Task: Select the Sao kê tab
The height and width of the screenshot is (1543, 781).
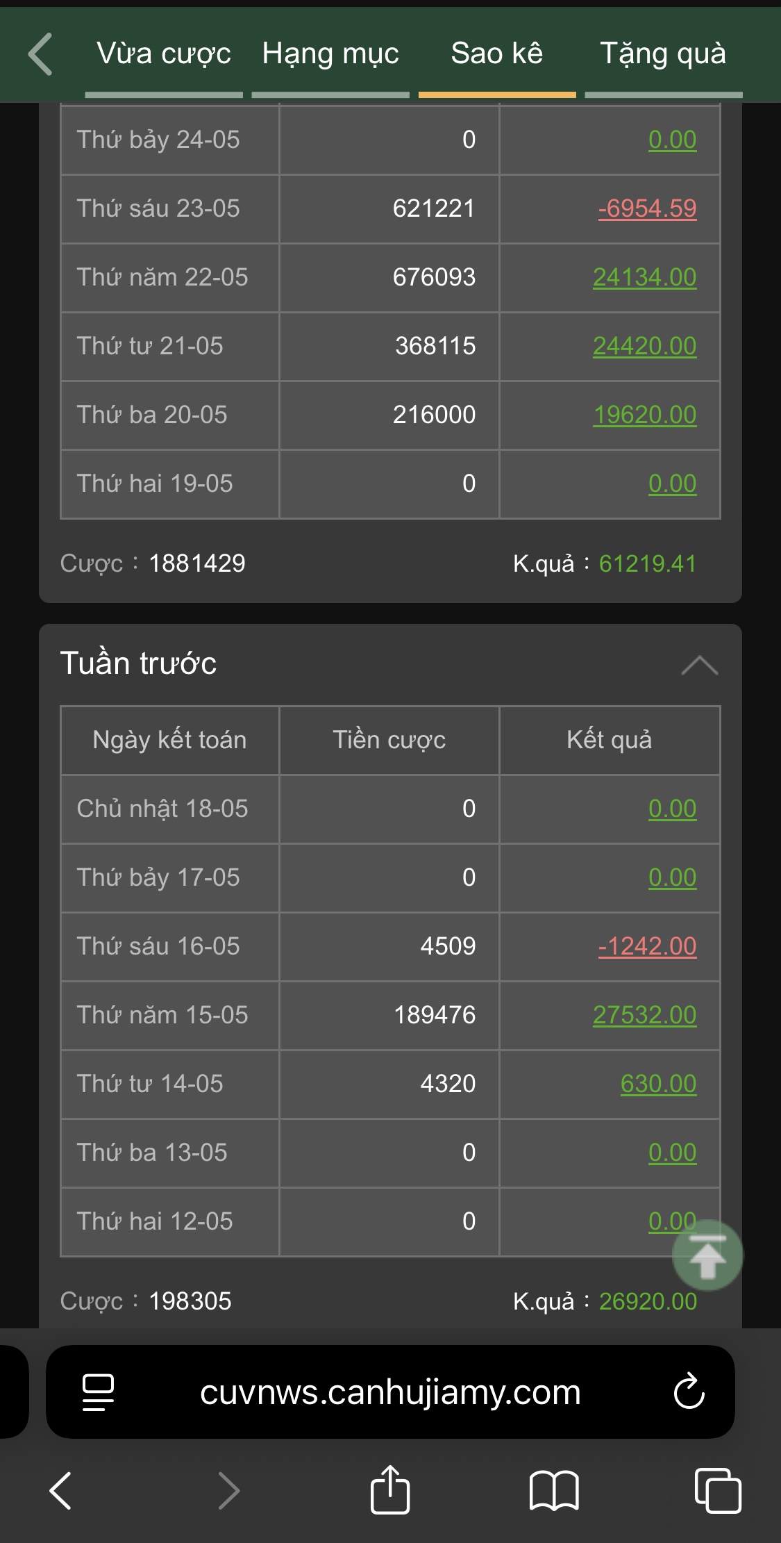Action: click(497, 53)
